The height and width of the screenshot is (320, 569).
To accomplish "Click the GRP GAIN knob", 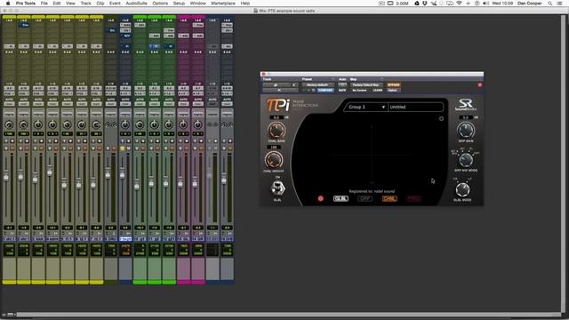I will tap(466, 130).
